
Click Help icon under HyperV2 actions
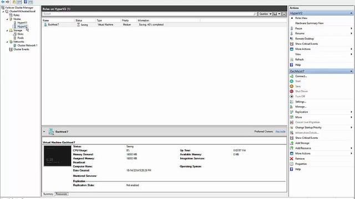292,65
